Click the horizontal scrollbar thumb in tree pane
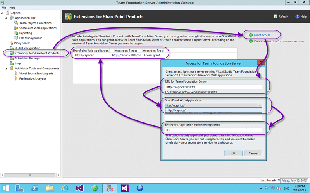310x193 pixels. coord(30,175)
